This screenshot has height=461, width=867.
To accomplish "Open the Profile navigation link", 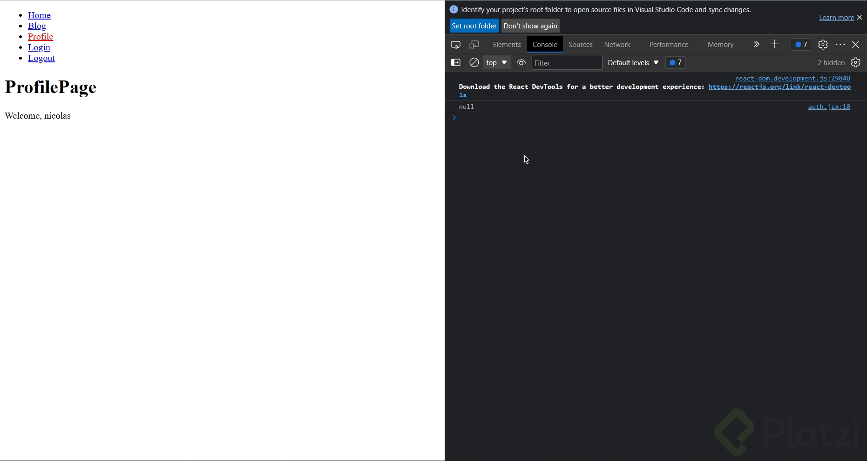I will 41,37.
